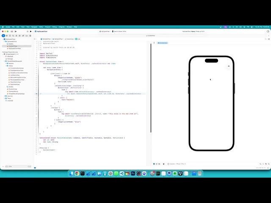The height and width of the screenshot is (203, 271).
Task: Toggle the debug area at bottom right
Action: coord(268,168)
